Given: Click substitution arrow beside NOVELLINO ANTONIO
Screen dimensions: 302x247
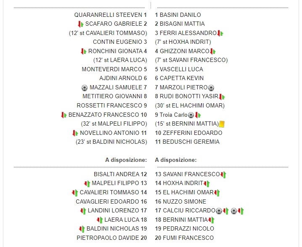Looking at the screenshot, I should 75,133.
